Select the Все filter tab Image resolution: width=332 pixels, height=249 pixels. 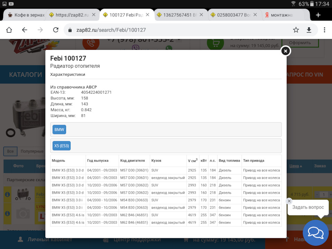point(10,151)
